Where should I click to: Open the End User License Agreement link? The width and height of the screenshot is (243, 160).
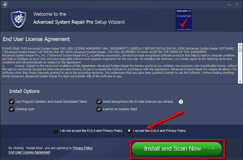click(x=29, y=152)
